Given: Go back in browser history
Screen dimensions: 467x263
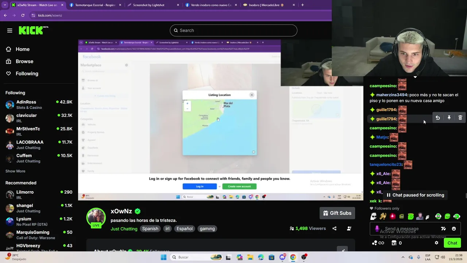Looking at the screenshot, I should (5, 15).
